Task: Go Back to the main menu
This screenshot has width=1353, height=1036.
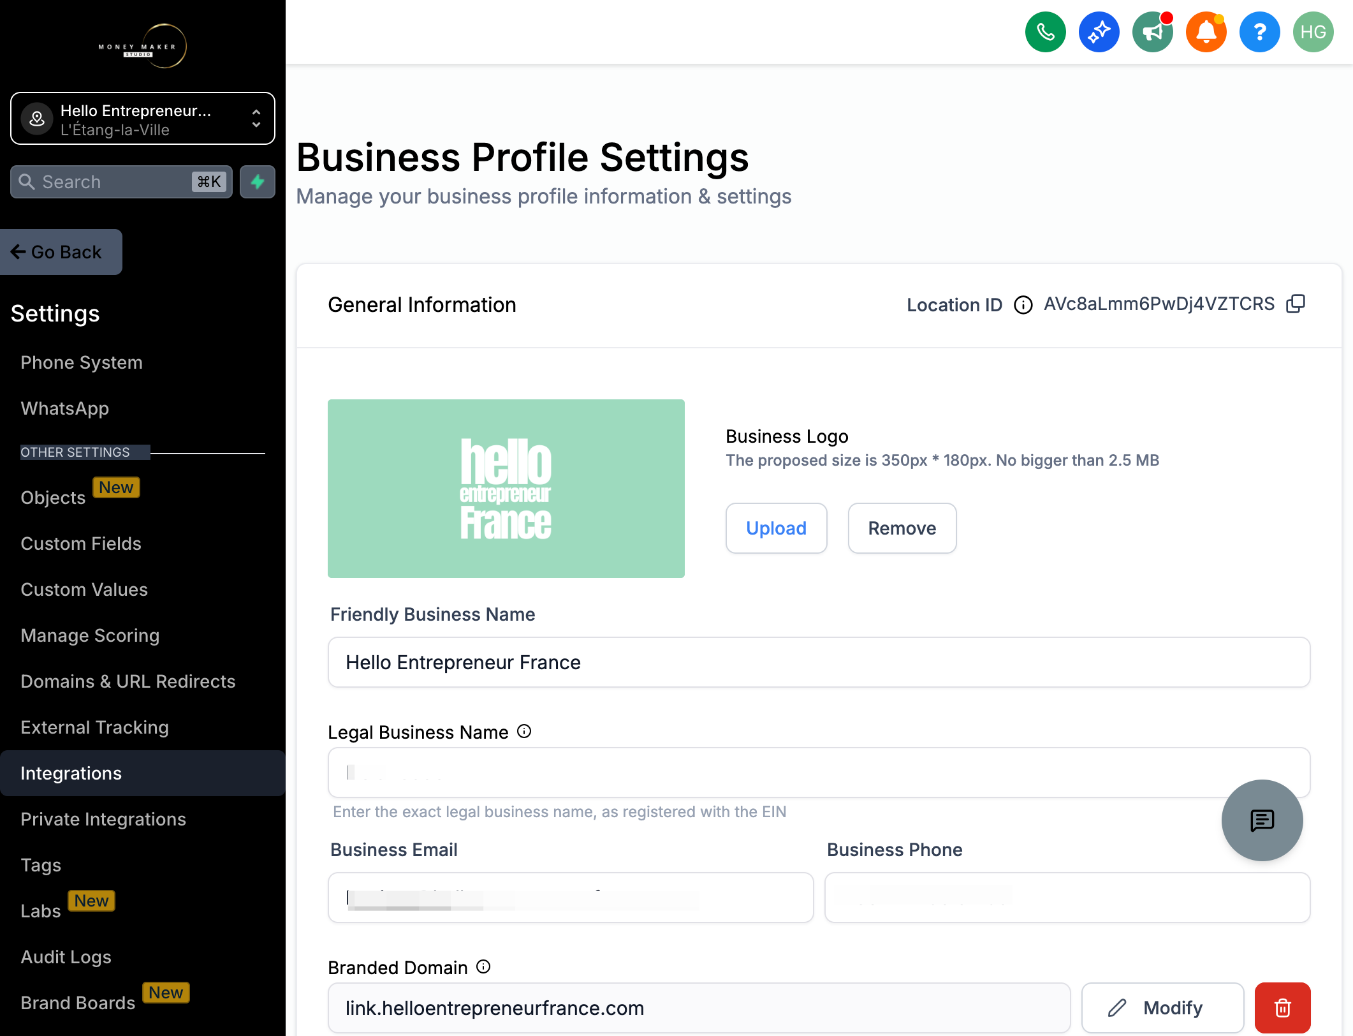Action: pyautogui.click(x=61, y=252)
